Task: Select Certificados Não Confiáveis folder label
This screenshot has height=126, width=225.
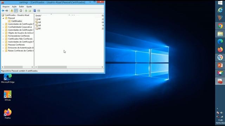Action: pyautogui.click(x=20, y=39)
